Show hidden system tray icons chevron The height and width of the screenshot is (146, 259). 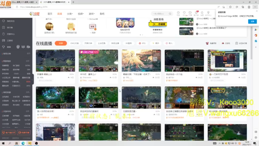220,143
